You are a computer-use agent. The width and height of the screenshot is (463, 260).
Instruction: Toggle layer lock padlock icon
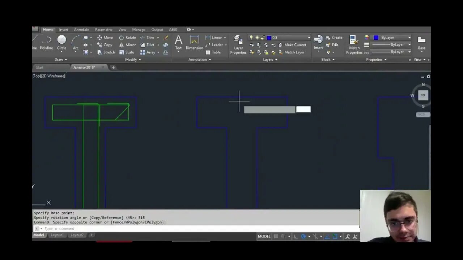pos(263,38)
